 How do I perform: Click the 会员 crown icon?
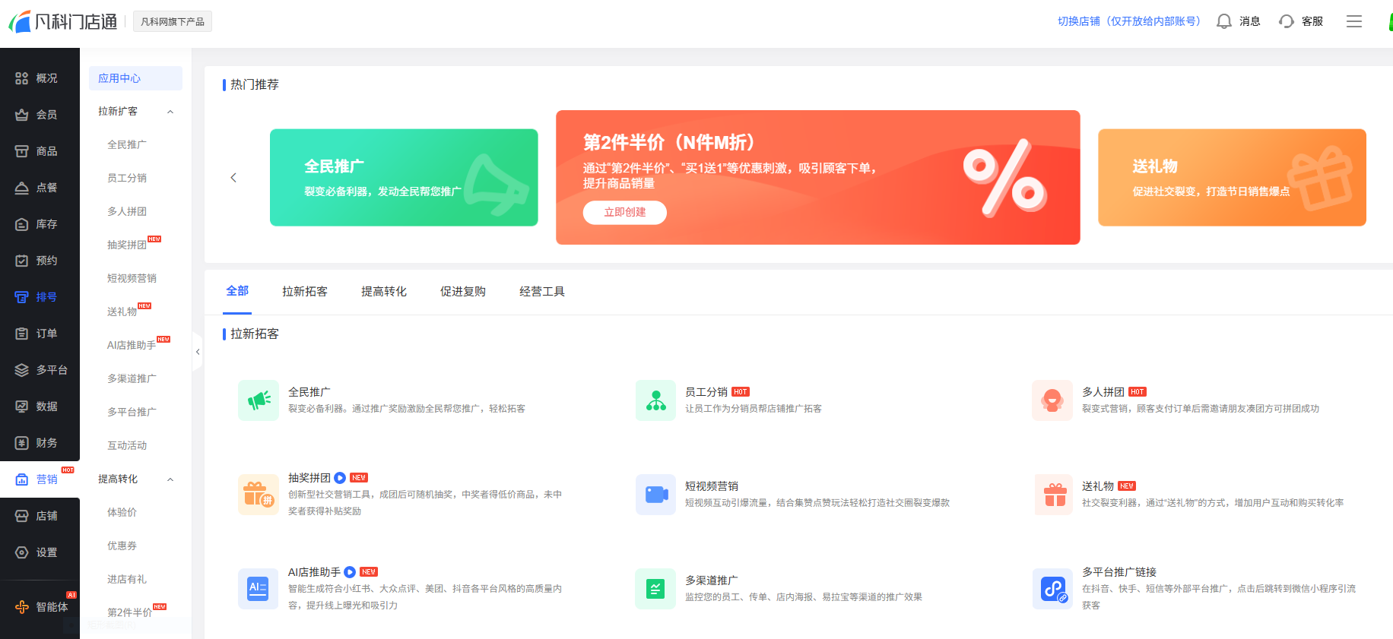point(21,115)
